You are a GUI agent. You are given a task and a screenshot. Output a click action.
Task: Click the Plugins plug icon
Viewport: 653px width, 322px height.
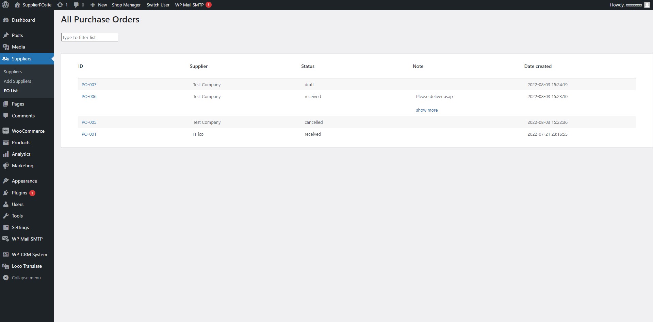click(x=6, y=193)
